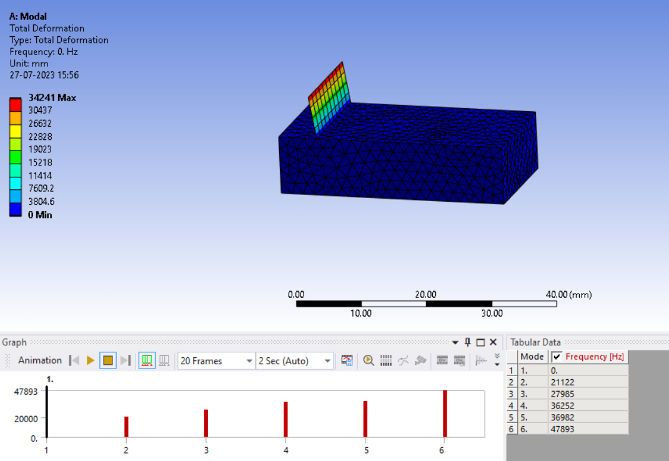Click the curve icon in Graph toolbar
The width and height of the screenshot is (669, 461).
(403, 360)
